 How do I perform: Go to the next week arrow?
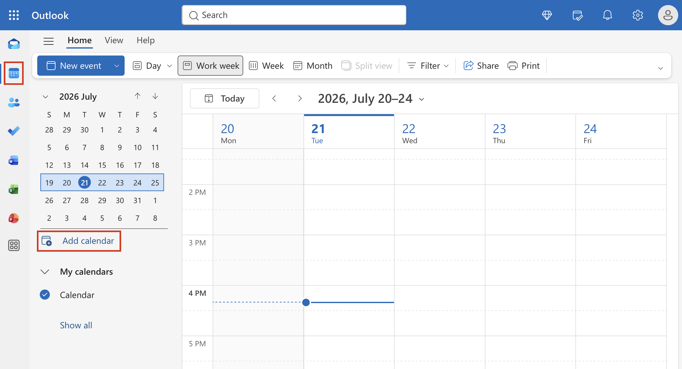300,98
